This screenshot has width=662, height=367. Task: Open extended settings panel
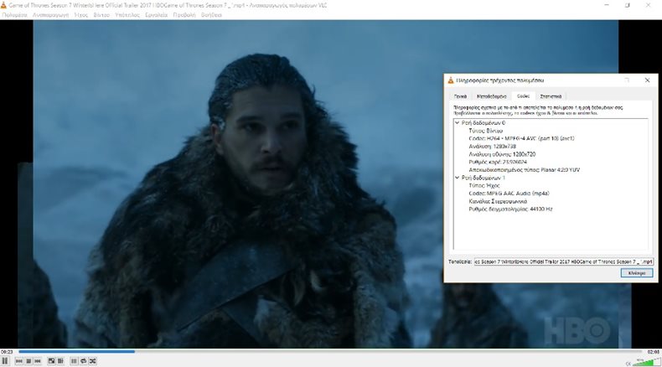click(x=60, y=361)
